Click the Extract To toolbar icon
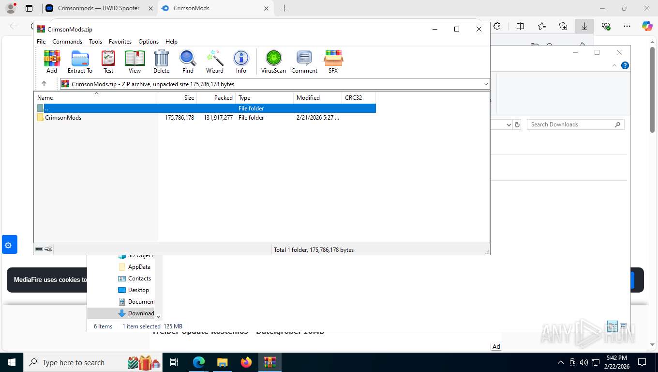 coord(80,62)
